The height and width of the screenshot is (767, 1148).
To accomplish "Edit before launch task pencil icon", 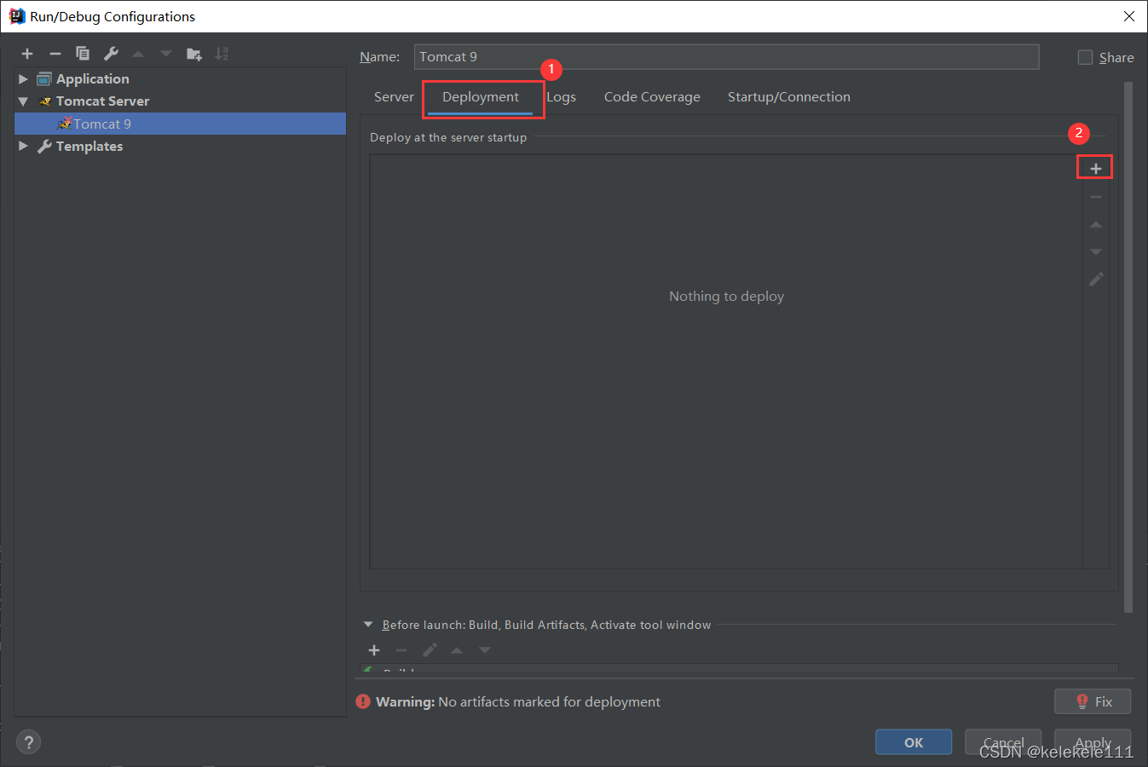I will (x=430, y=650).
